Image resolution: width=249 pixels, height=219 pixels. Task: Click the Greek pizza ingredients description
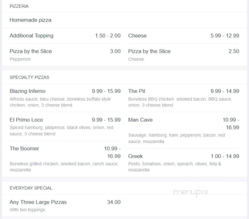pos(175,167)
